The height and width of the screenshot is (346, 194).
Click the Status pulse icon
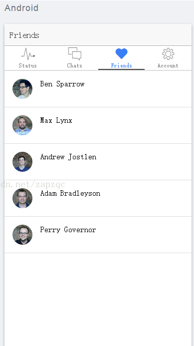[28, 54]
